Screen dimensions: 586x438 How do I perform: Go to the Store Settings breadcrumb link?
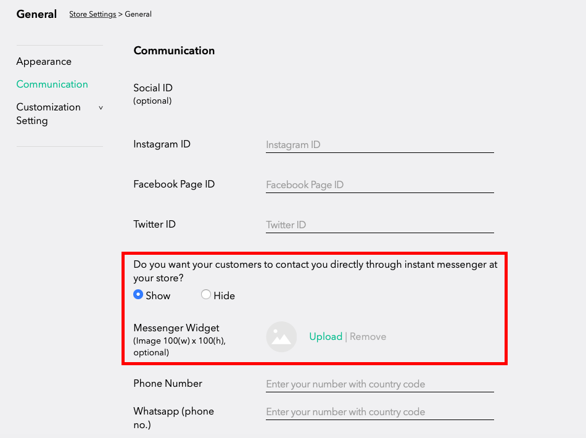click(x=93, y=14)
